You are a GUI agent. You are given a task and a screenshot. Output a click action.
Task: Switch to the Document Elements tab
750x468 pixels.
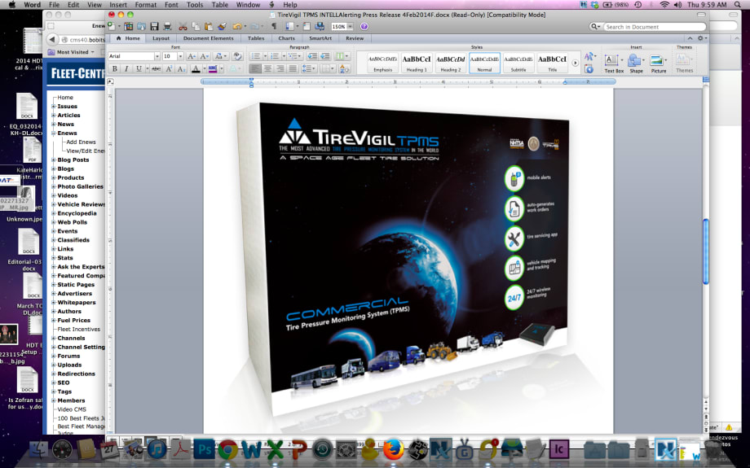pyautogui.click(x=209, y=38)
